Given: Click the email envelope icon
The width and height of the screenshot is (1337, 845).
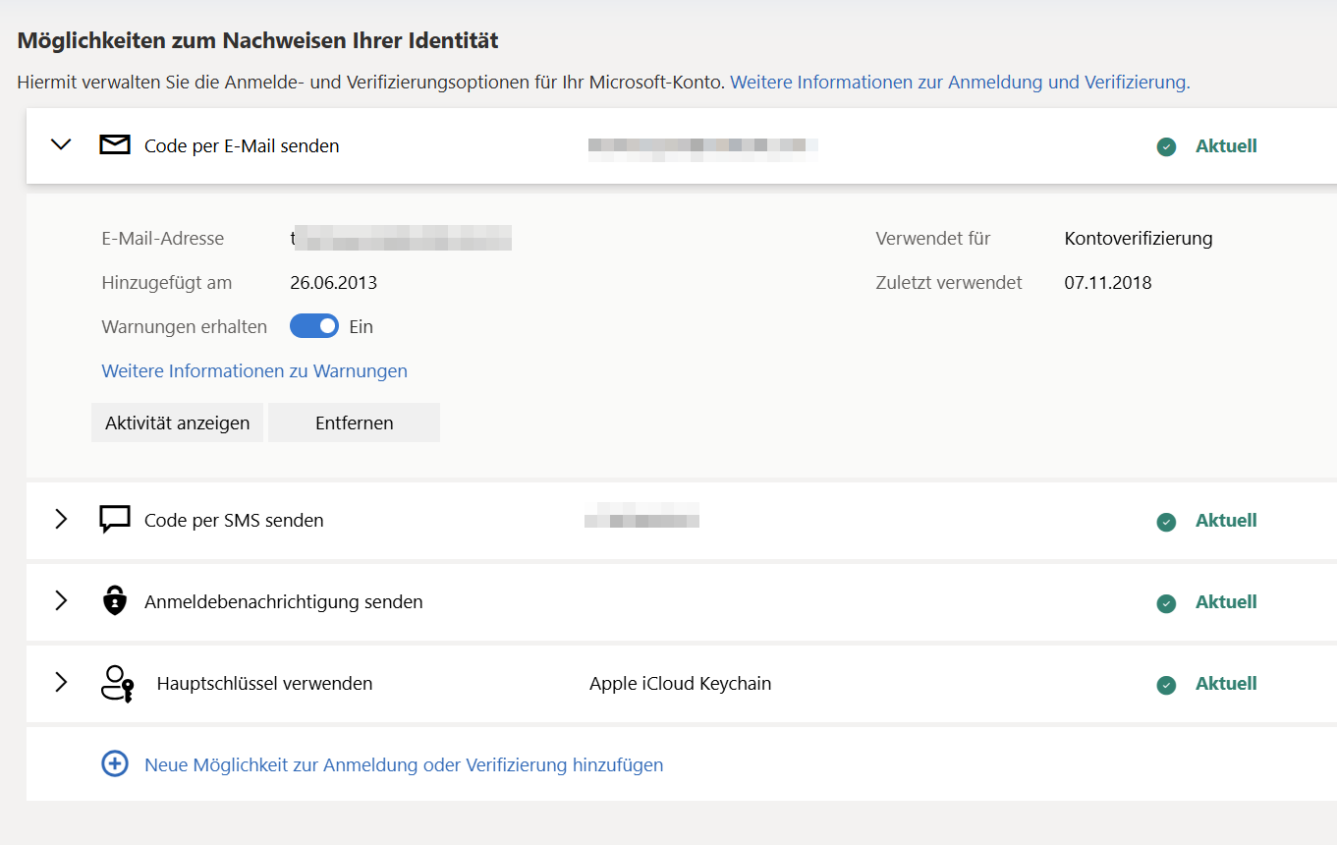Looking at the screenshot, I should pyautogui.click(x=115, y=143).
